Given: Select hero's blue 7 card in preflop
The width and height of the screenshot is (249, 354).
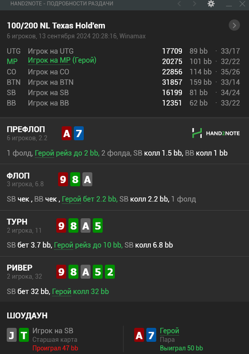Looking at the screenshot, I should [79, 133].
